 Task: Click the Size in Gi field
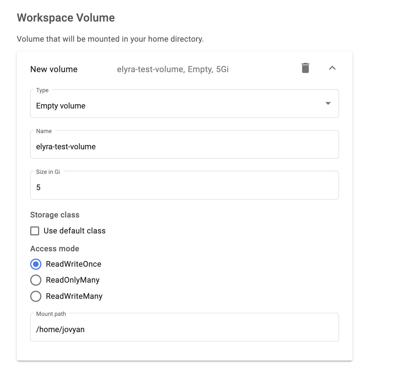click(185, 187)
